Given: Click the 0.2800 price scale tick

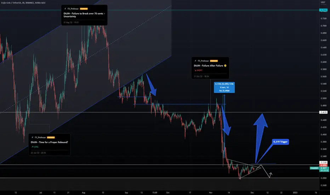Looking at the screenshot, I should pyautogui.click(x=324, y=178).
